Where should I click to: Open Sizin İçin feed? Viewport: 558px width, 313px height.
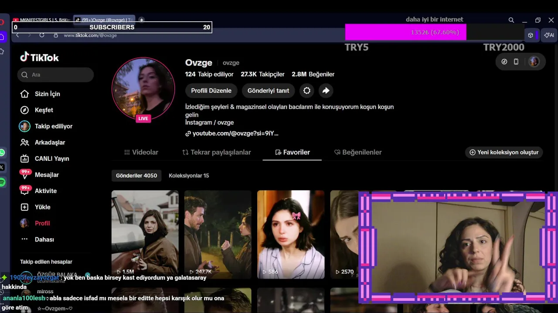click(x=48, y=94)
